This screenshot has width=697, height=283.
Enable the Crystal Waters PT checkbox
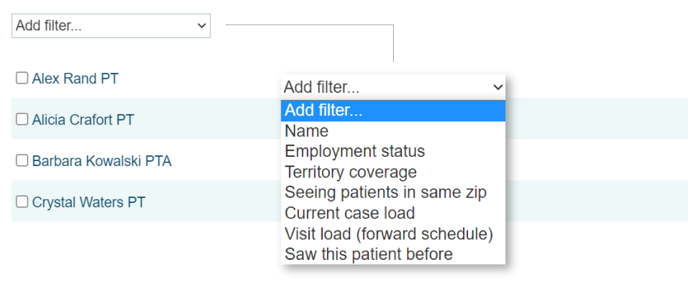[22, 202]
